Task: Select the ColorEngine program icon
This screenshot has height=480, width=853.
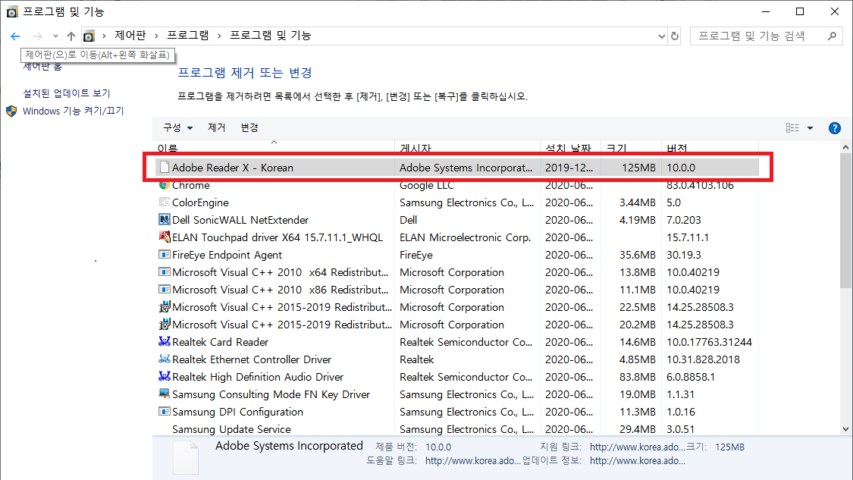Action: pyautogui.click(x=165, y=202)
